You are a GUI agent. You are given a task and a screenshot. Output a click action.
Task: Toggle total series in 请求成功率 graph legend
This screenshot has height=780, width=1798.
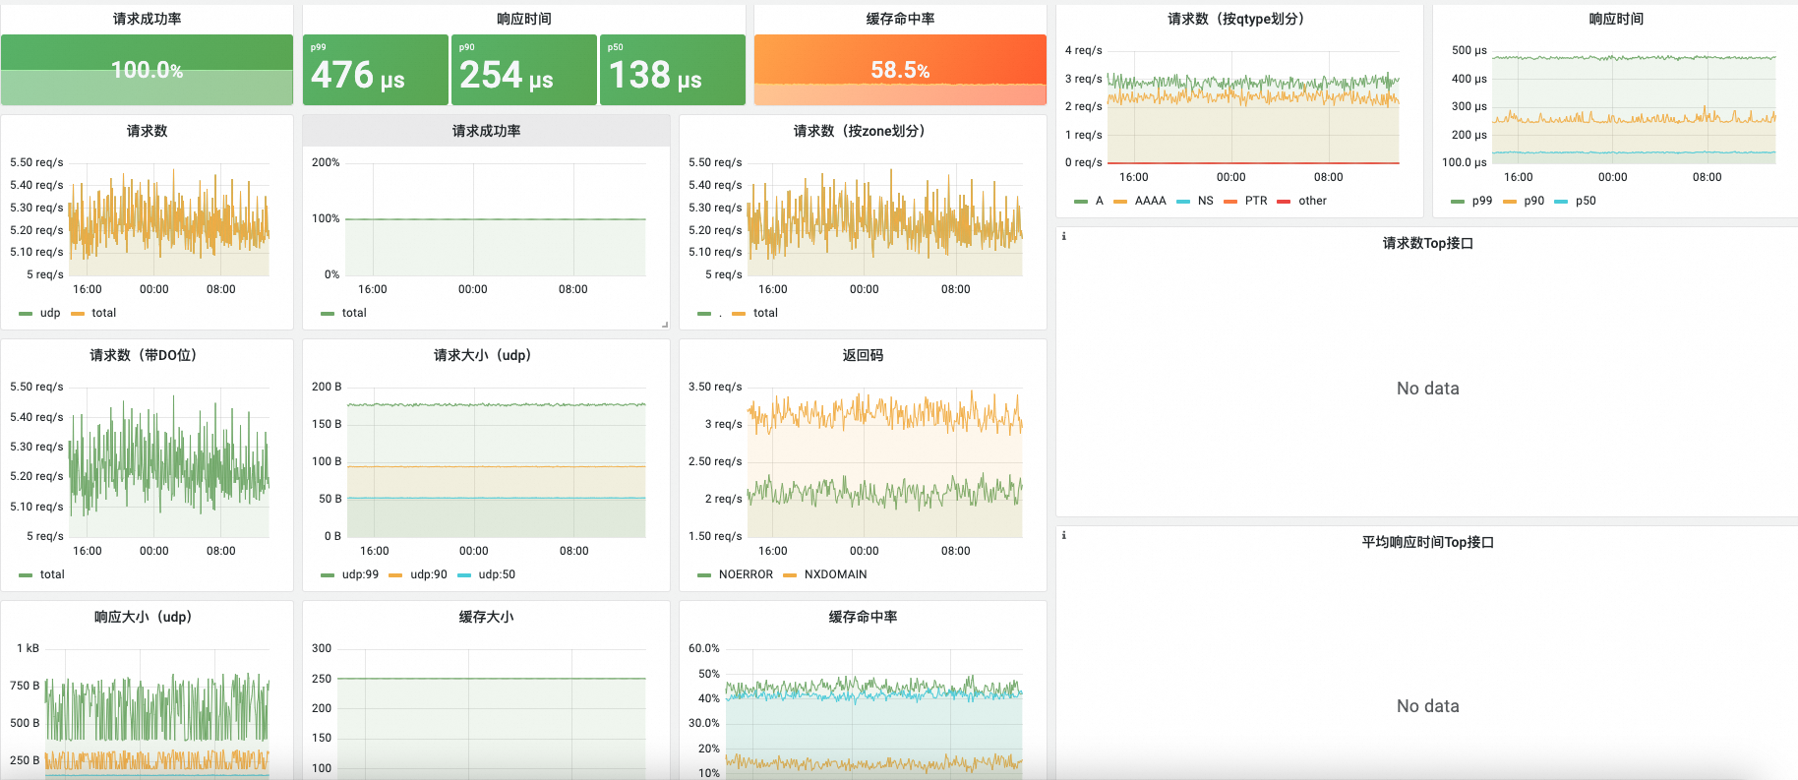354,313
